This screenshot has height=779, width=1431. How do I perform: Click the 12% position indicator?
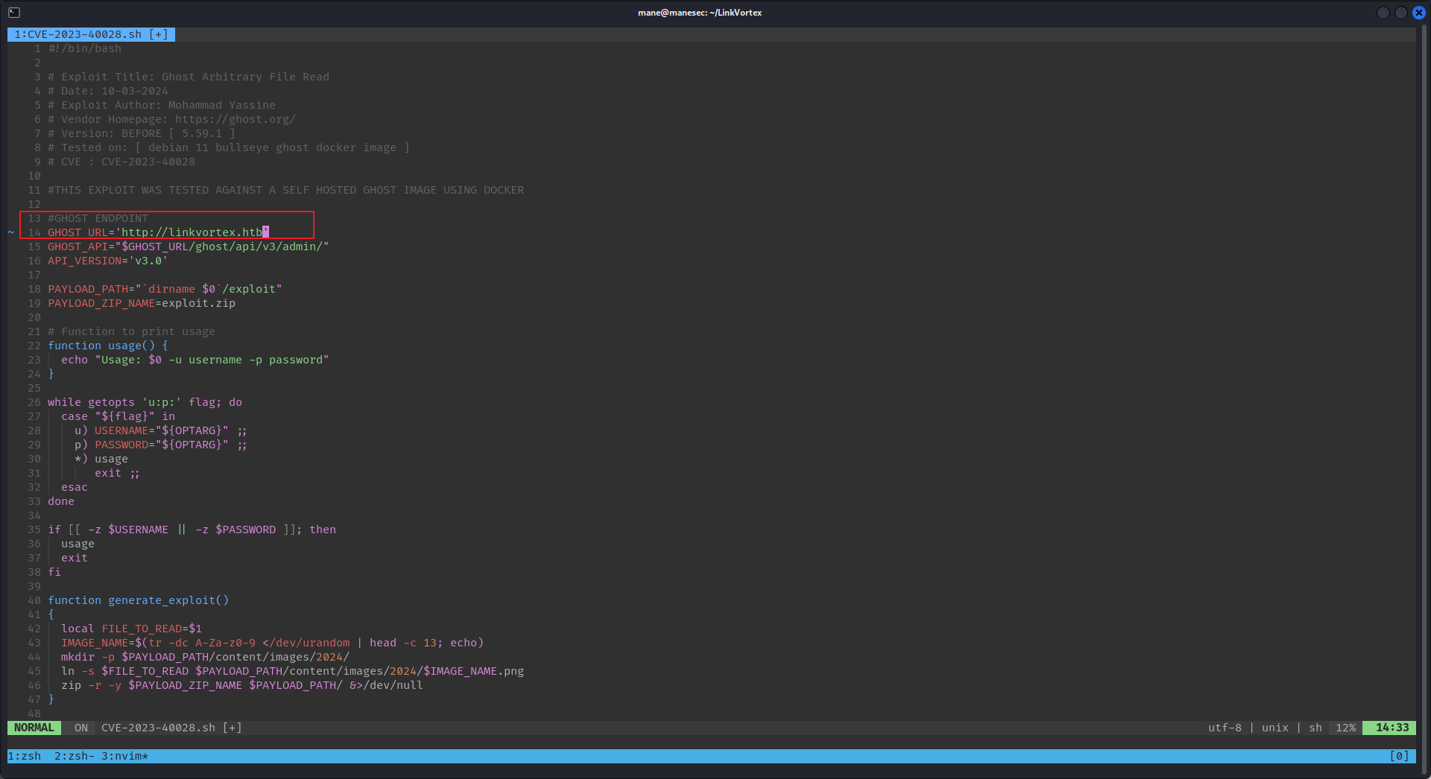(x=1345, y=728)
